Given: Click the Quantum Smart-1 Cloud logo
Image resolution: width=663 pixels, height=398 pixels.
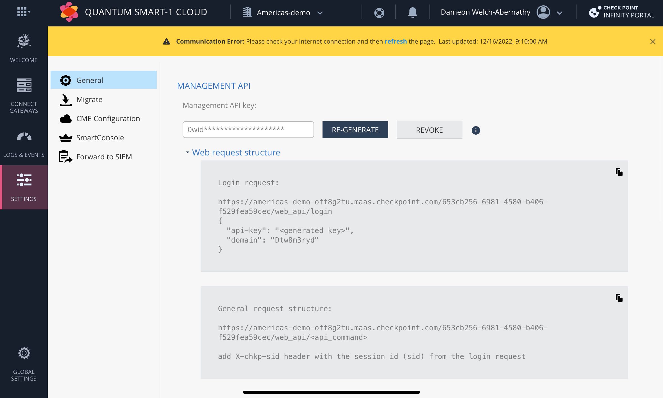Looking at the screenshot, I should click(x=69, y=12).
